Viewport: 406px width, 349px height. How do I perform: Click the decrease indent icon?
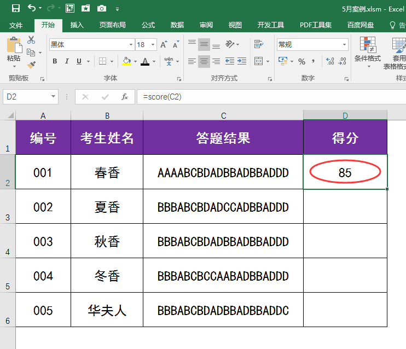click(x=230, y=61)
